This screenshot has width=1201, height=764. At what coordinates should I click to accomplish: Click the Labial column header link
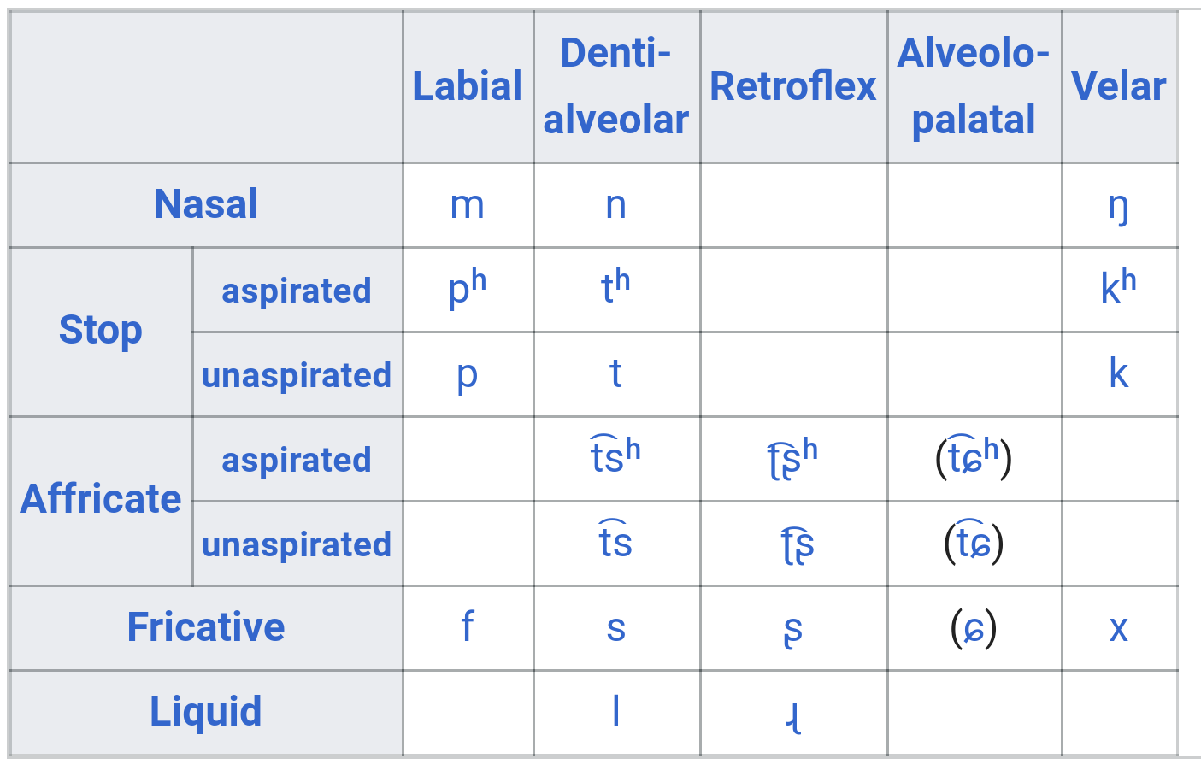click(x=467, y=86)
